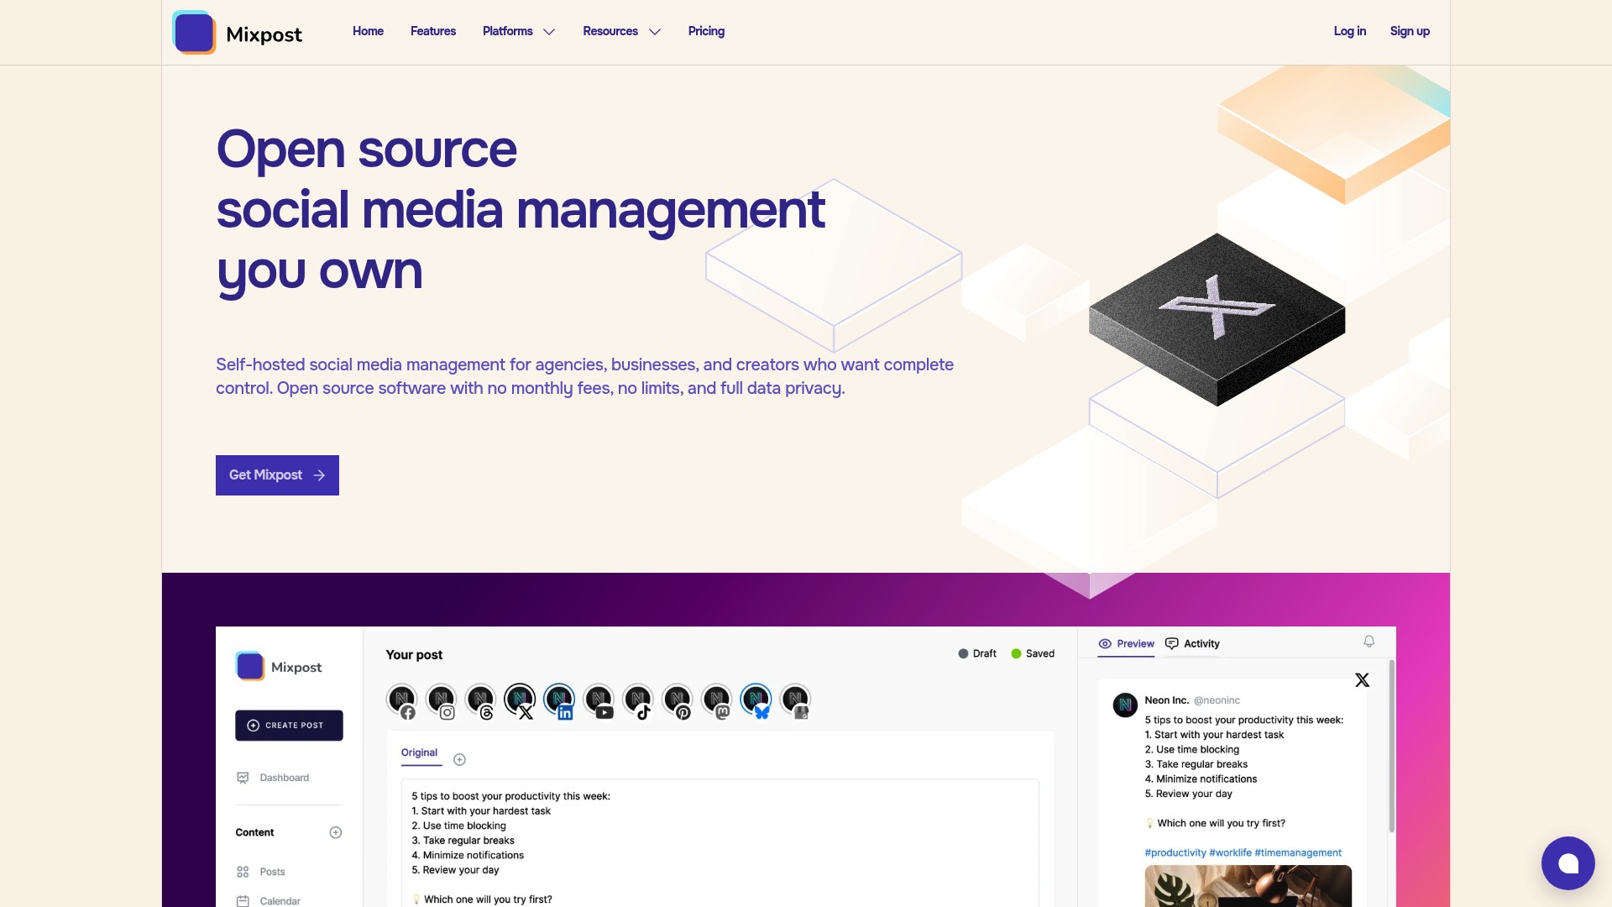Click the gray Draft status dot

pos(963,653)
